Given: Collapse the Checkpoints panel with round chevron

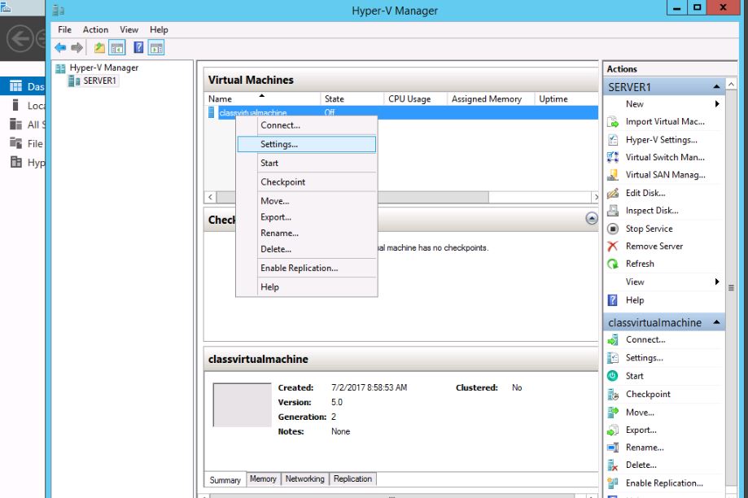Looking at the screenshot, I should coord(592,219).
